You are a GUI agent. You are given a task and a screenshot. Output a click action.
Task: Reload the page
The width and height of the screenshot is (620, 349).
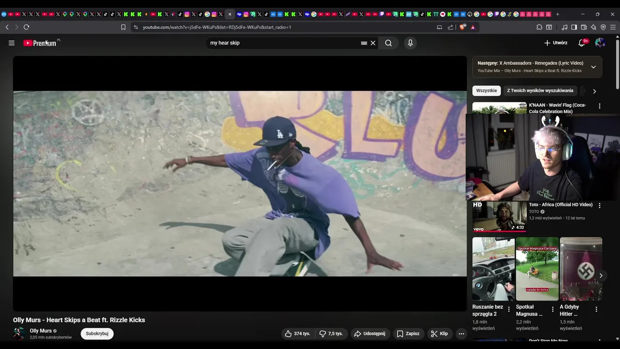pos(27,27)
